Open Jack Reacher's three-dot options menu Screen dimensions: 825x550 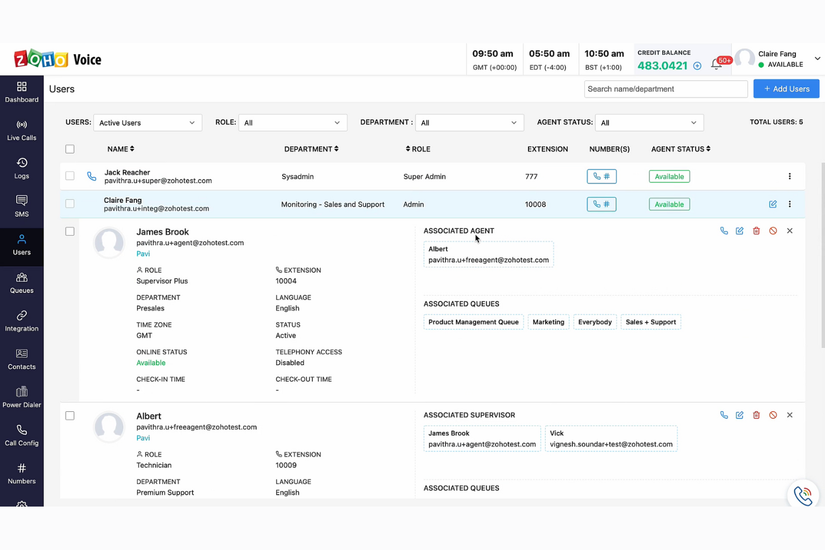[790, 176]
